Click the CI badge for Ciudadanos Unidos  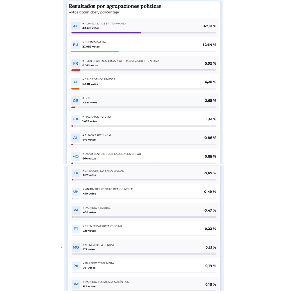75,82
